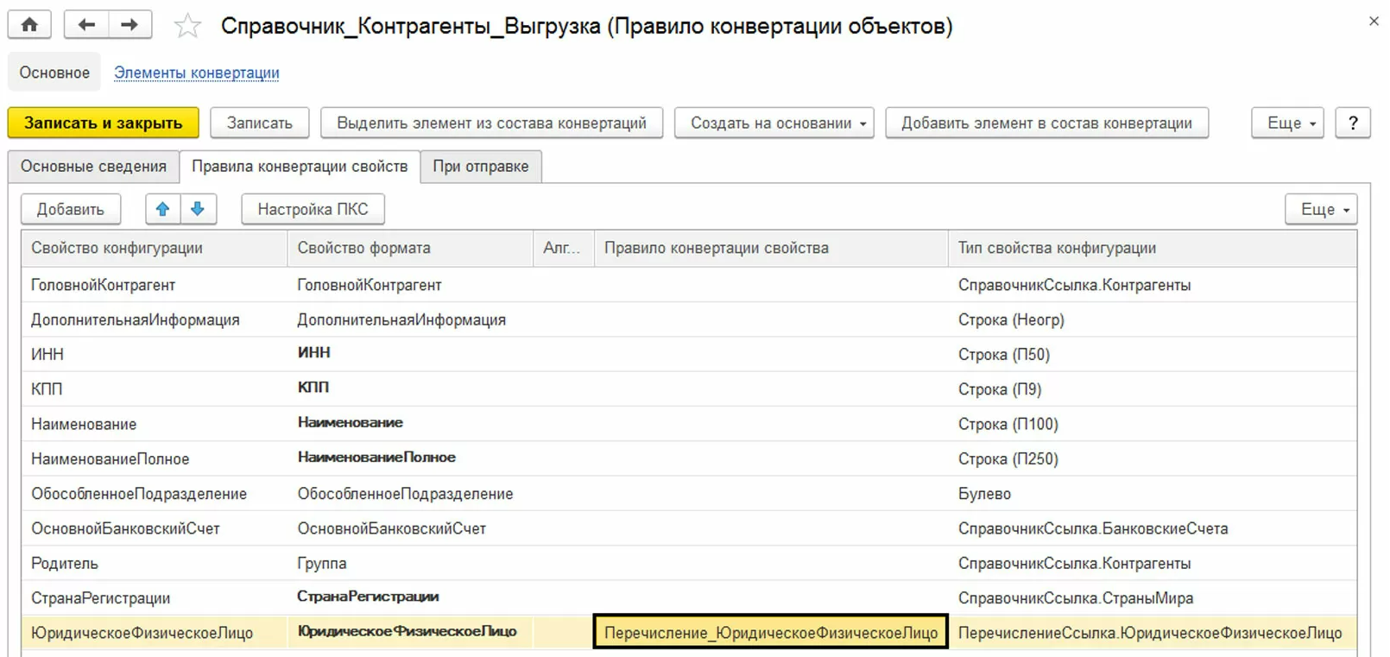Switch to 'При отправке' tab
This screenshot has width=1390, height=657.
(x=480, y=167)
